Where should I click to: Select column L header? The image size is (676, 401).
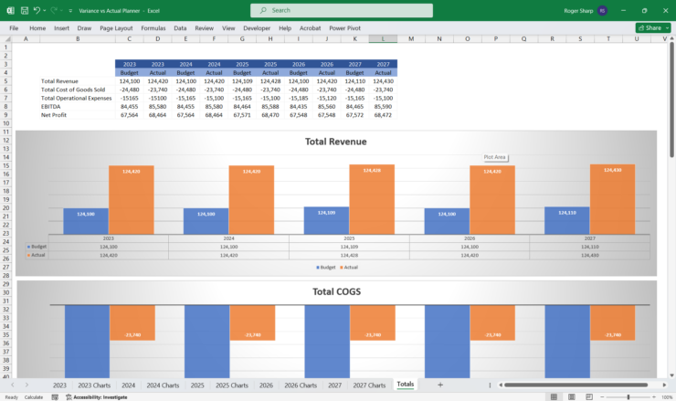pos(383,38)
